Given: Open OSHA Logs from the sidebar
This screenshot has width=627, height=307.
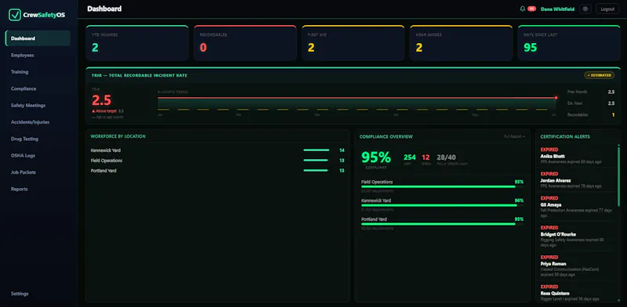Looking at the screenshot, I should tap(38, 156).
